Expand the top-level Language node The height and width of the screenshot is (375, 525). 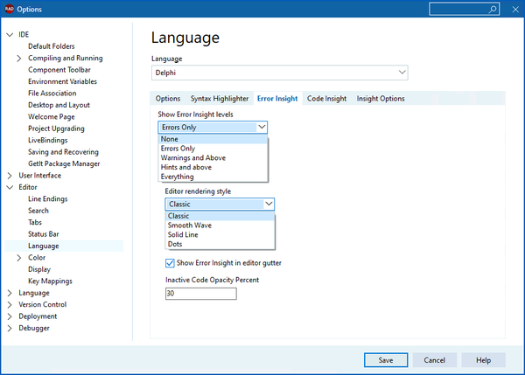[10, 293]
